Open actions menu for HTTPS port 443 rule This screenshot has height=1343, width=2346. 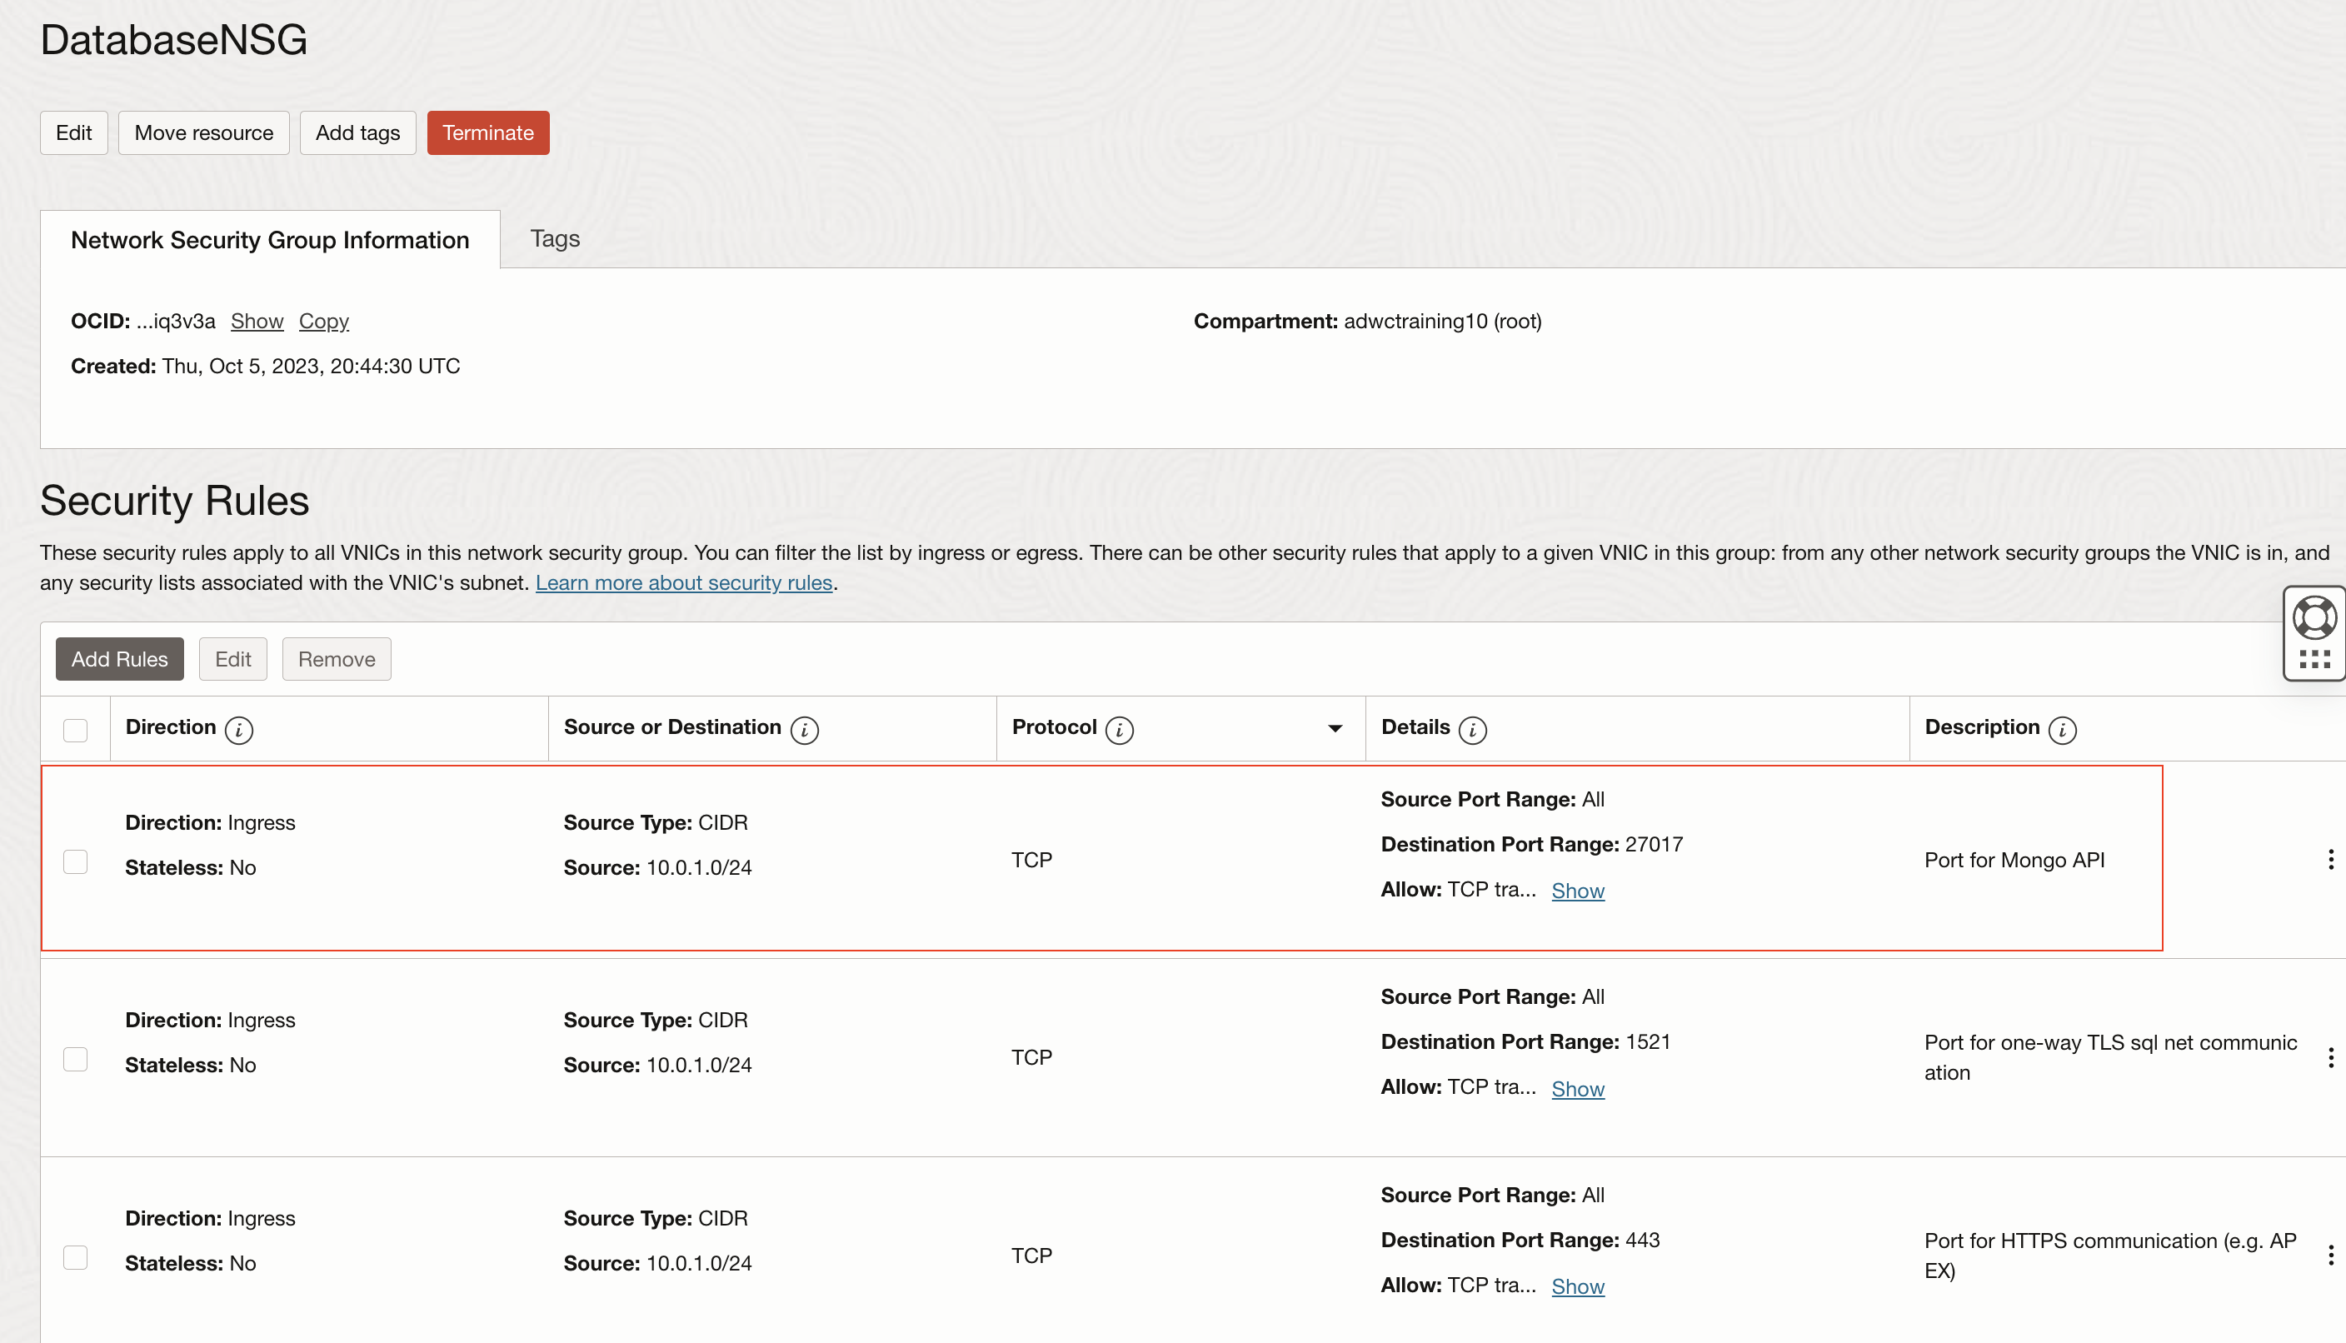point(2330,1256)
